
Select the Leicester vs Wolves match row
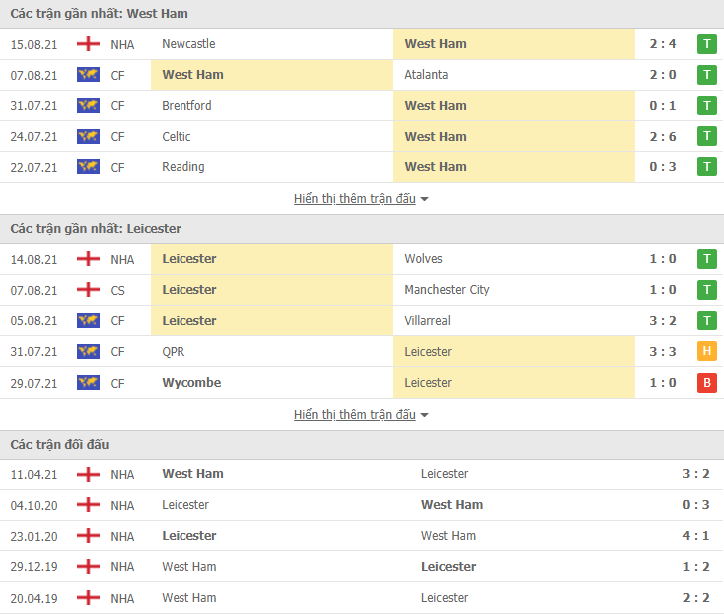(x=362, y=259)
